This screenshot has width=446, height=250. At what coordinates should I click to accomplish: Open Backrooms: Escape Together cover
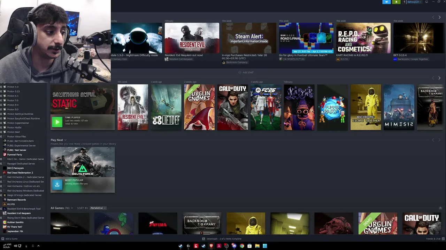tap(366, 107)
